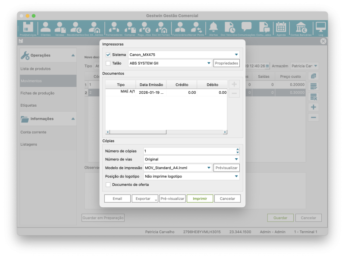Increase the Número de cópias stepper
The height and width of the screenshot is (258, 345).
[237, 149]
